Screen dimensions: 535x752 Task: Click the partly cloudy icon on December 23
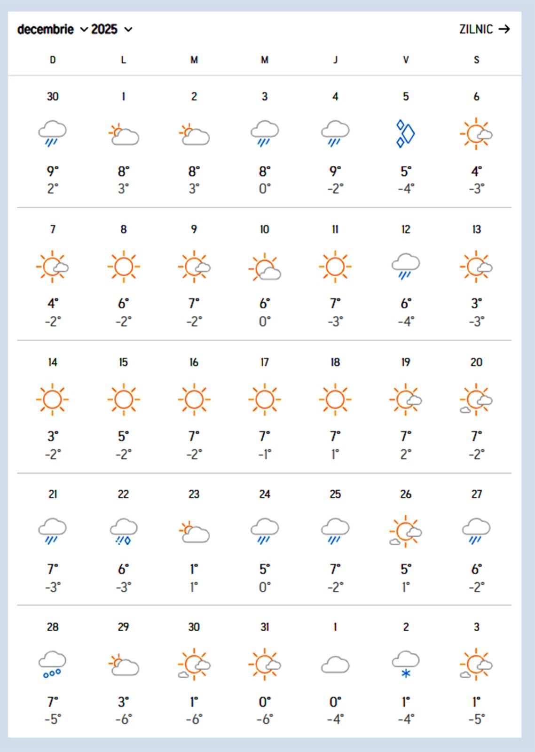pos(194,532)
